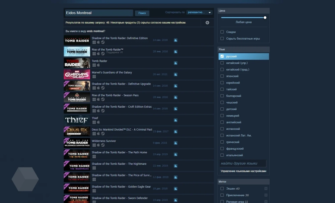The height and width of the screenshot is (203, 335).
Task: Click Windows platform icon under Marvel's Guardians of the Galaxy
Action: point(94,77)
